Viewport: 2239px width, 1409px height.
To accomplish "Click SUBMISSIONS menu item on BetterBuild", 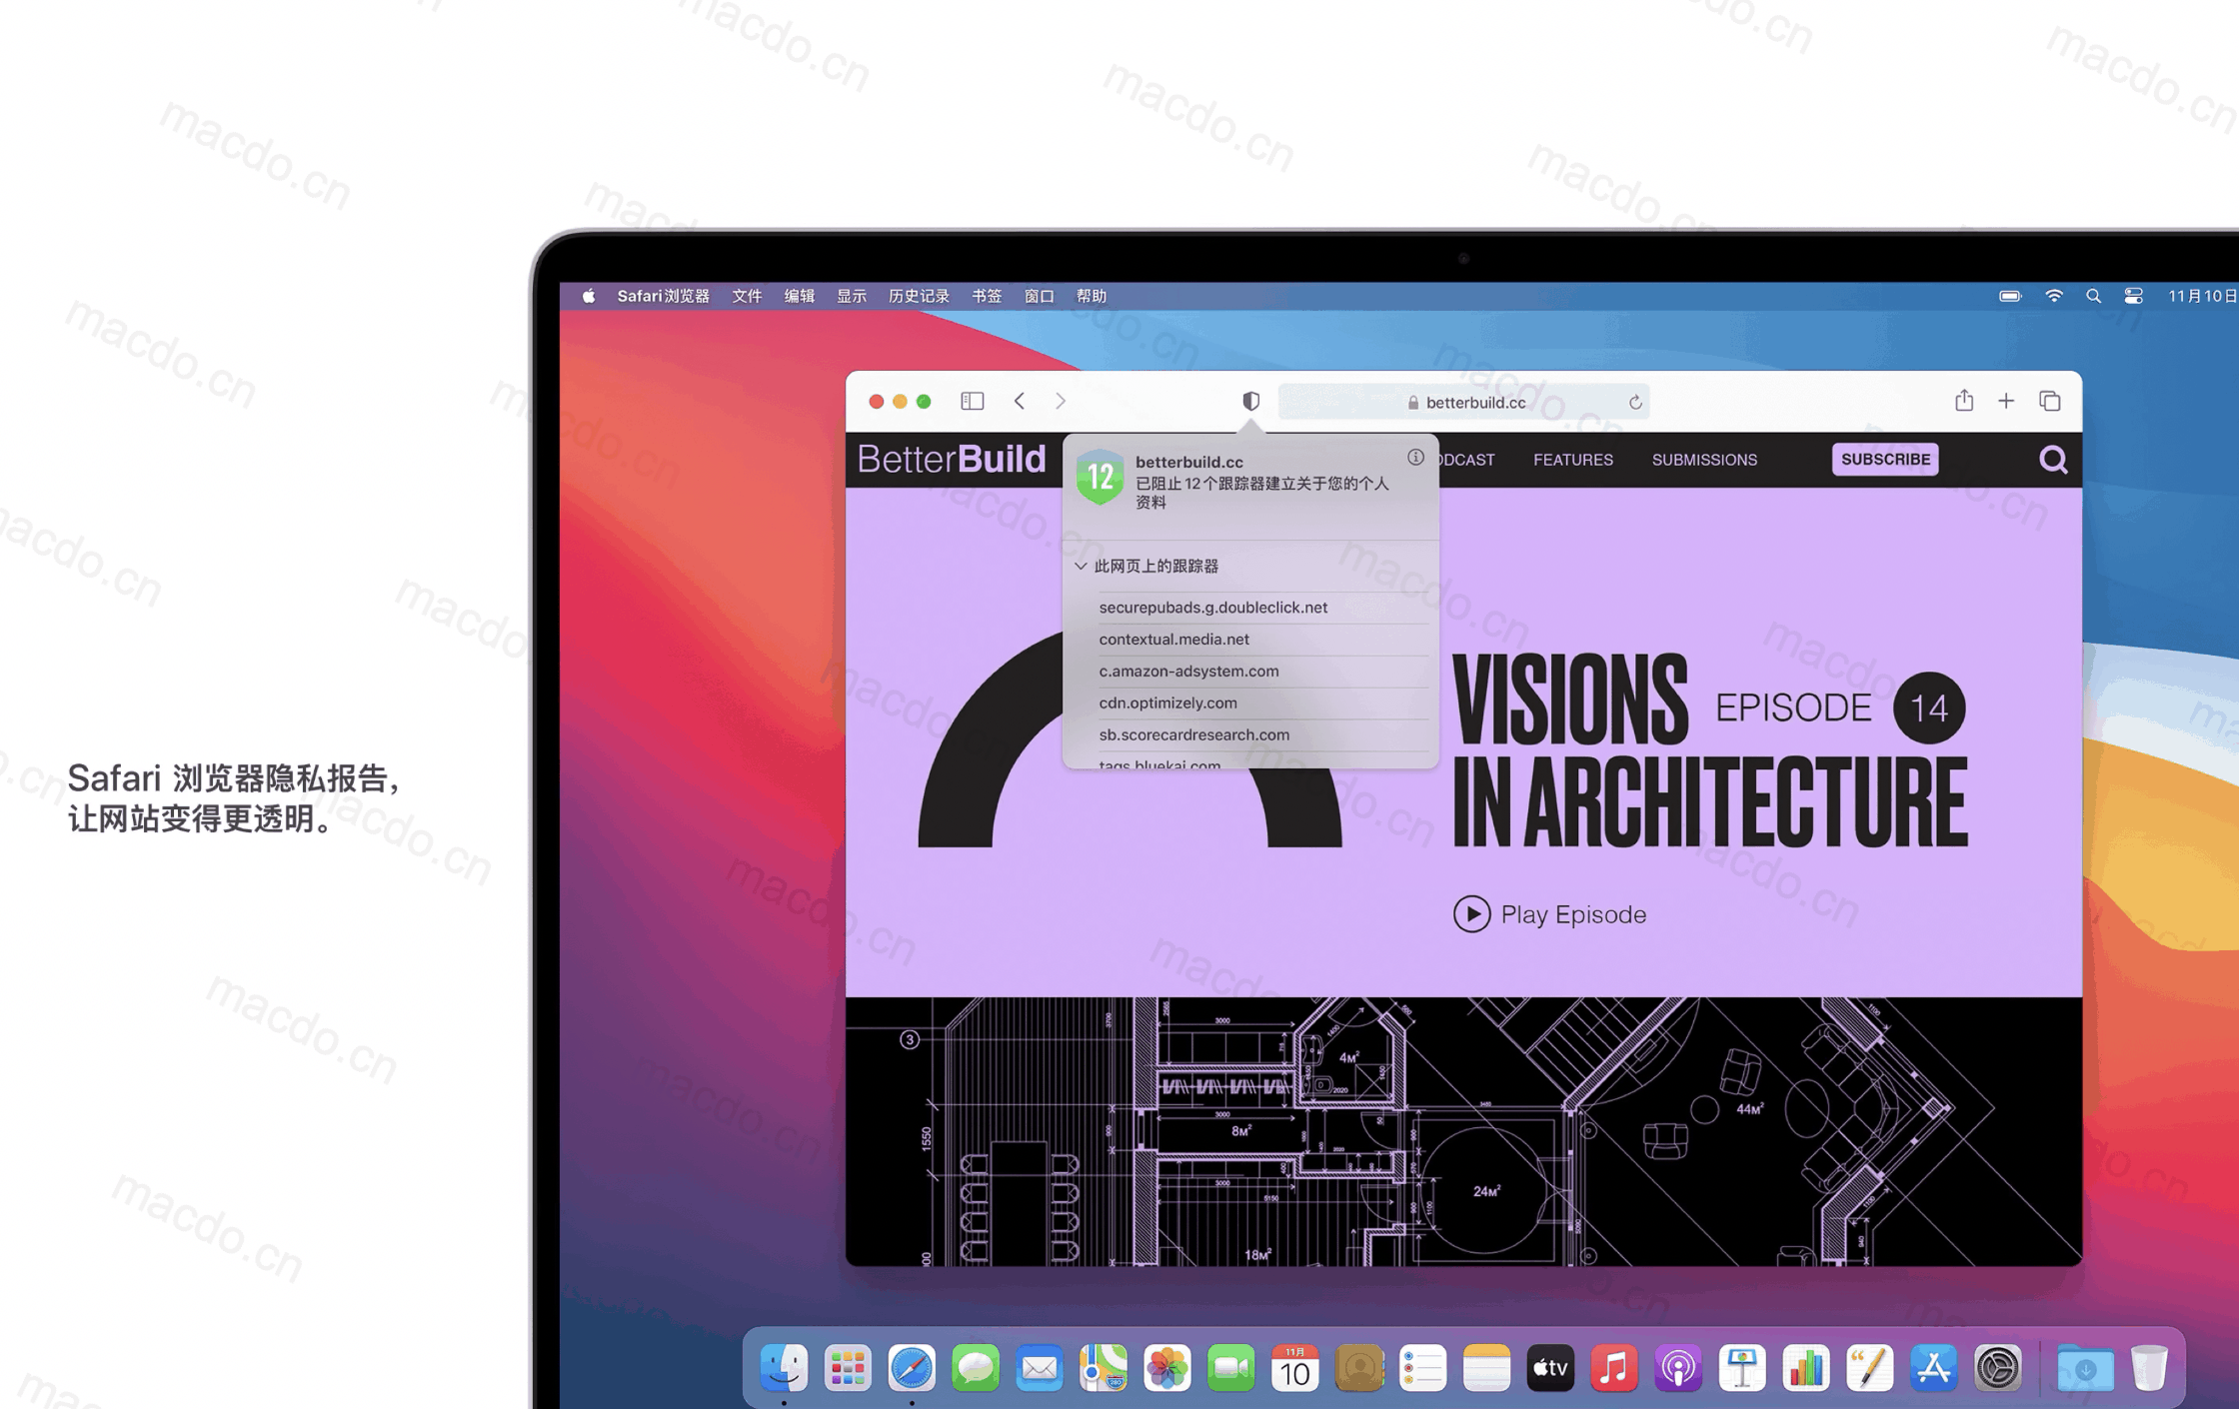I will [x=1703, y=460].
